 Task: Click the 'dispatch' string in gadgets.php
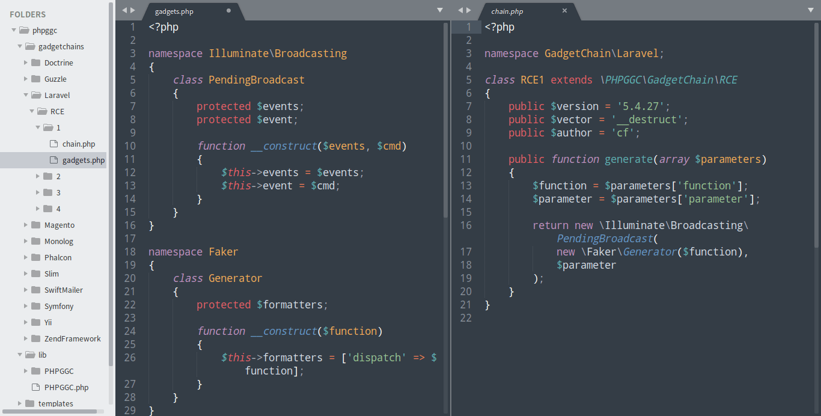377,358
